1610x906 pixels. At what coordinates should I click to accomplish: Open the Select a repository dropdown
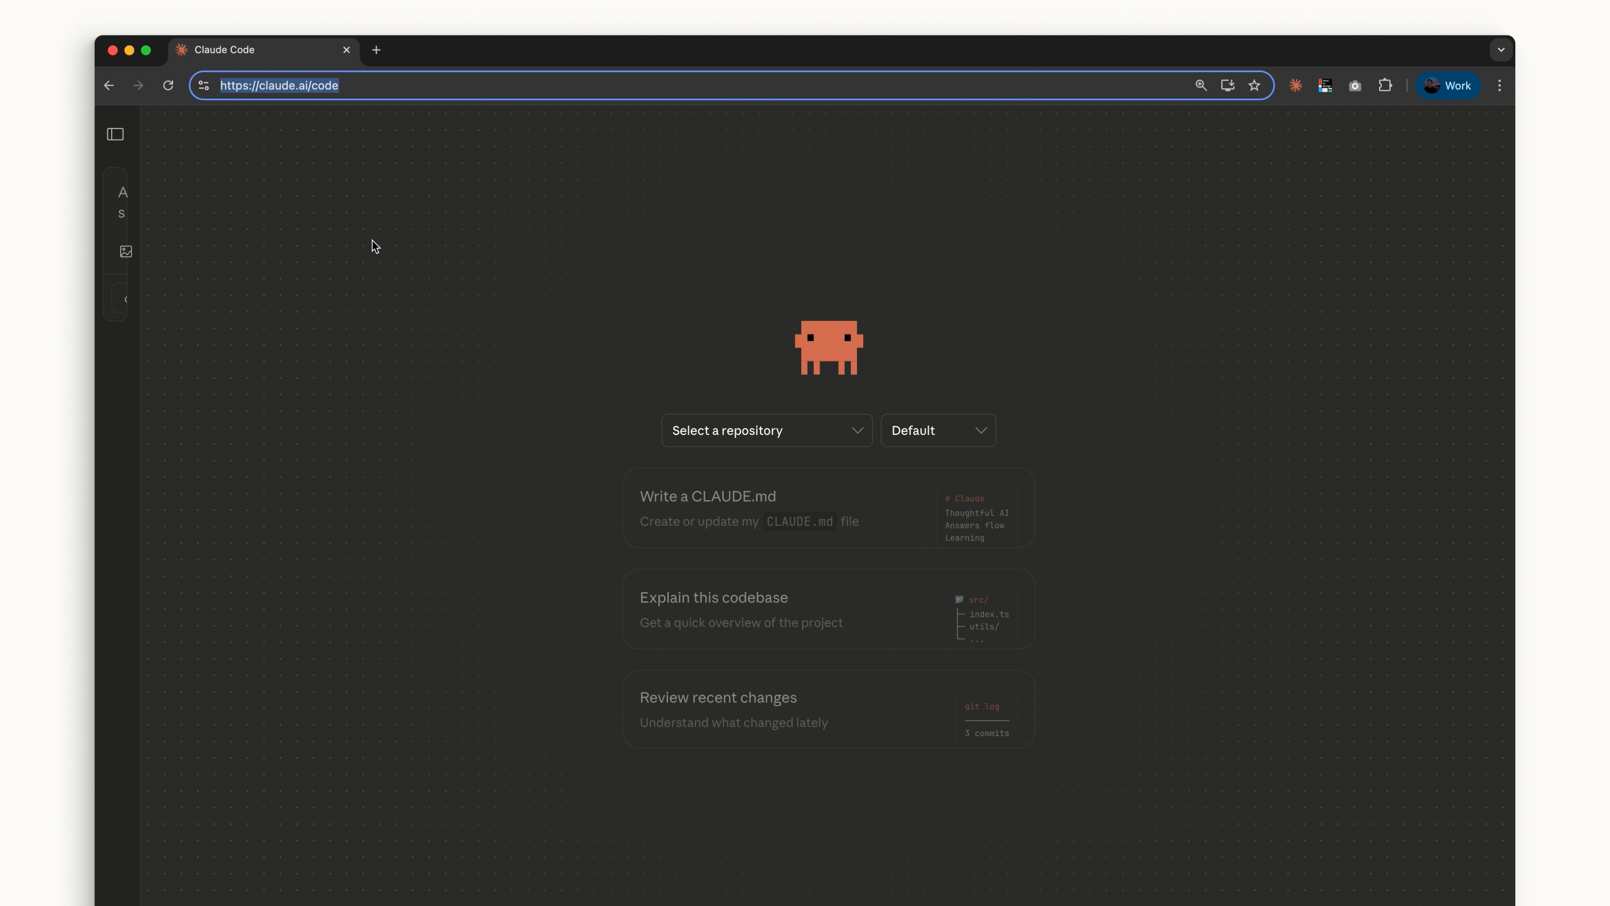tap(766, 430)
